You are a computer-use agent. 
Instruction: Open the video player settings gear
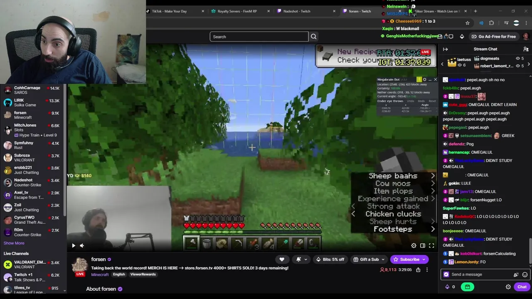(x=414, y=245)
